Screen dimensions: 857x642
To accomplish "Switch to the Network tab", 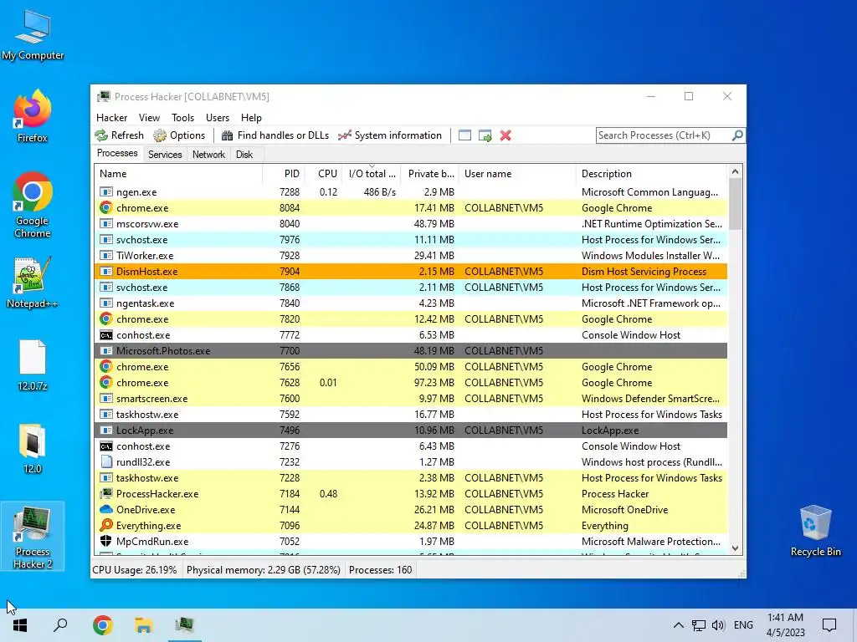I will [x=208, y=155].
